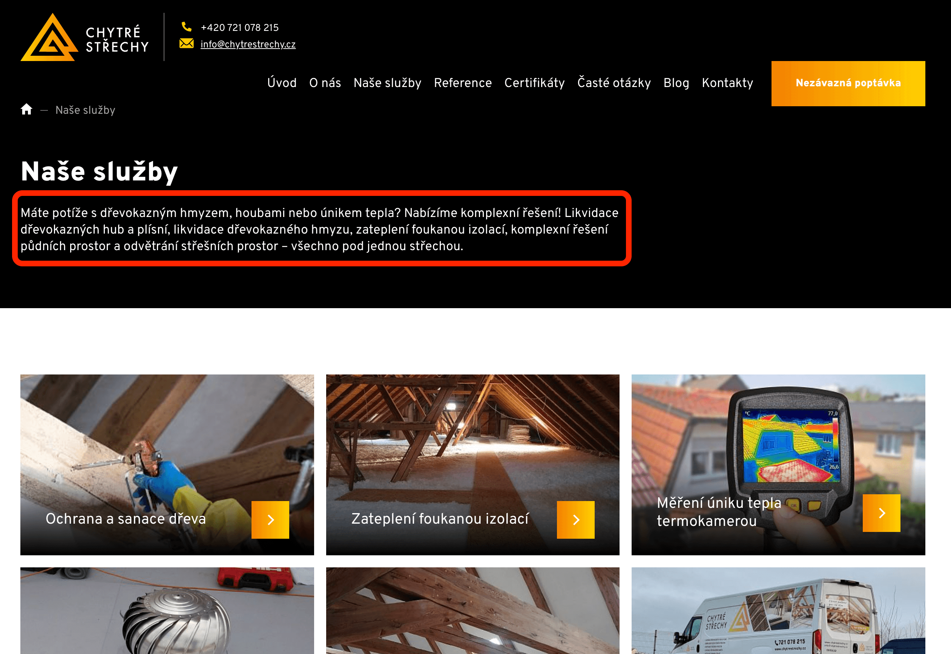951x654 pixels.
Task: Go to Naše služby in navigation
Action: pyautogui.click(x=387, y=83)
